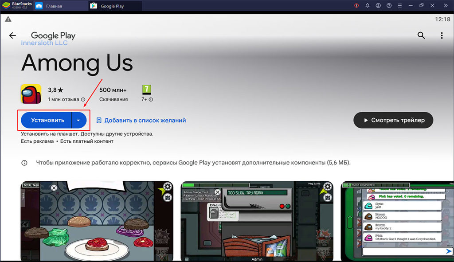Open BlueStacks account icon
This screenshot has height=262, width=454.
pyautogui.click(x=378, y=5)
